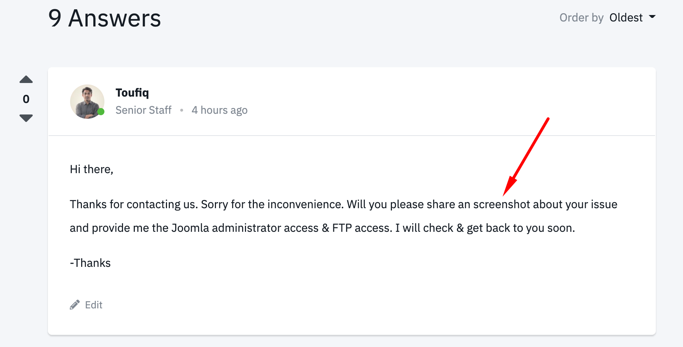The width and height of the screenshot is (683, 347).
Task: Click the '9 Answers' heading
Action: point(104,18)
